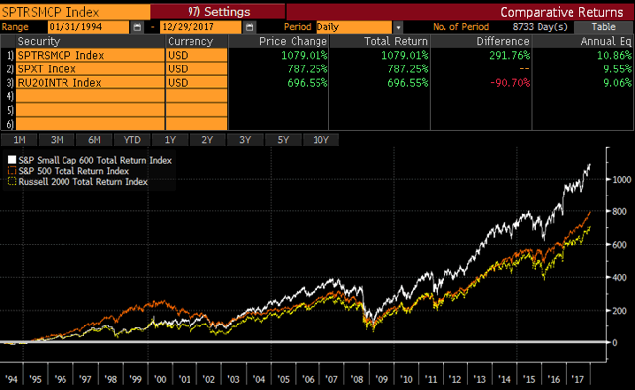Click the 1079.01% price change value

[305, 55]
